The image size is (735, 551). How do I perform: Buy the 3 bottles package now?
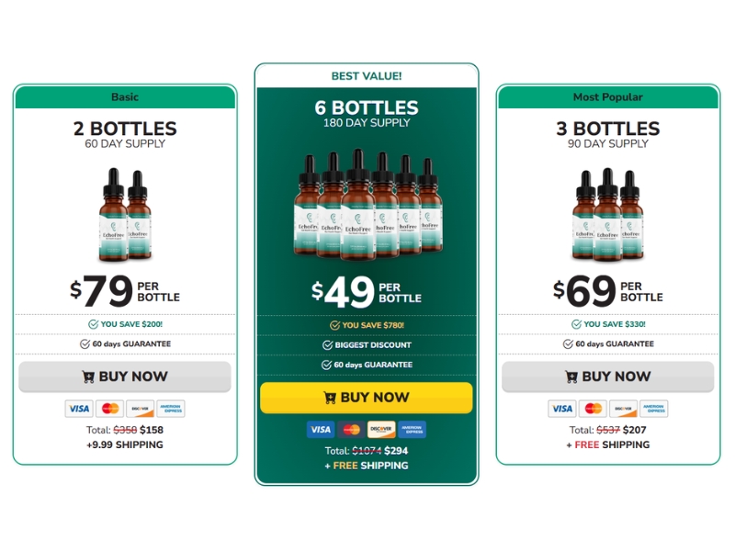(608, 377)
